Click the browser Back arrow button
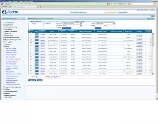Screen dimensions: 158x124 [2, 4]
